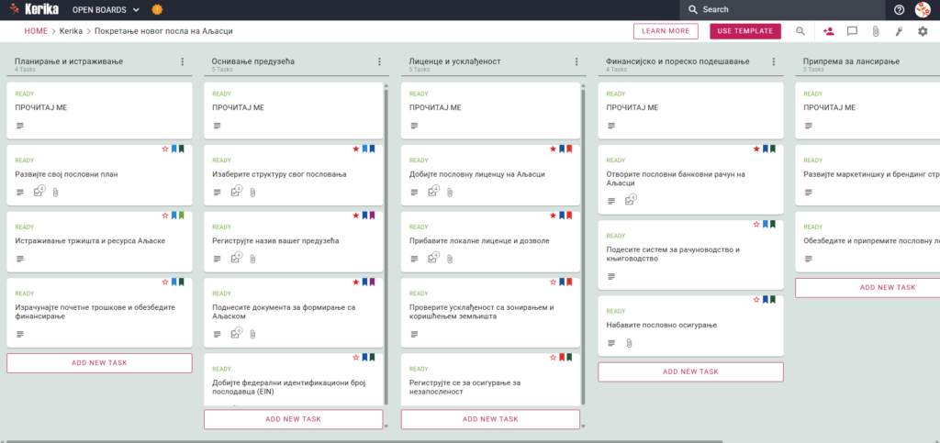Add new task in Оснивање предузећа column
The width and height of the screenshot is (940, 443).
click(293, 419)
